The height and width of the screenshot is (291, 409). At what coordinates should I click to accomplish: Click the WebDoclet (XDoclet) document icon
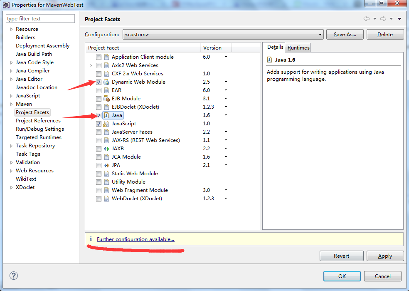click(106, 199)
